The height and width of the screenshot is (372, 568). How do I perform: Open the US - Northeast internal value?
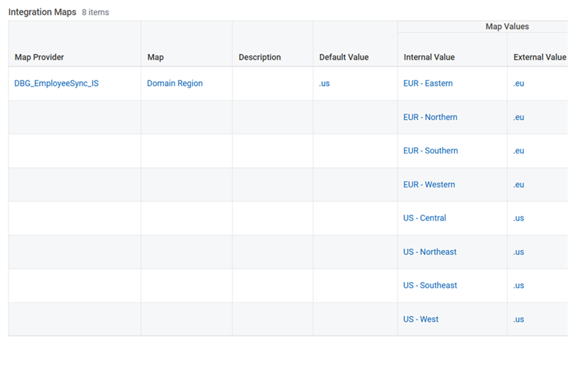click(430, 252)
